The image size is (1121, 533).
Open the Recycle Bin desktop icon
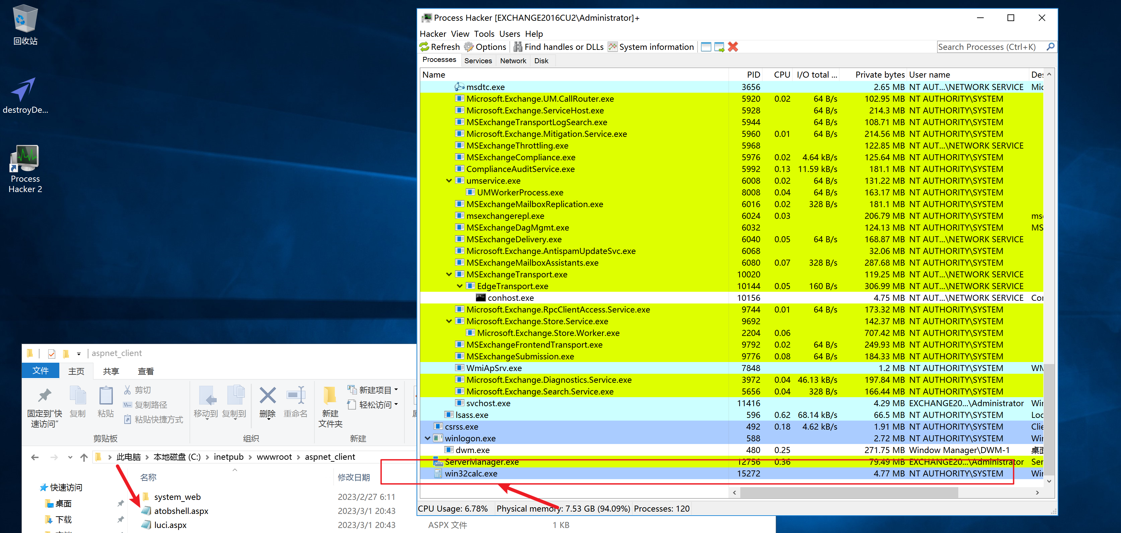[25, 24]
